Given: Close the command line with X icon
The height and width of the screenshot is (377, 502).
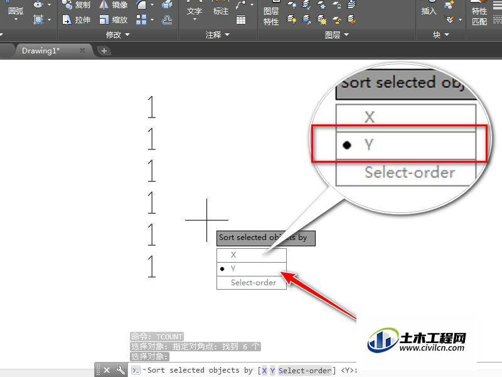Looking at the screenshot, I should (x=107, y=370).
